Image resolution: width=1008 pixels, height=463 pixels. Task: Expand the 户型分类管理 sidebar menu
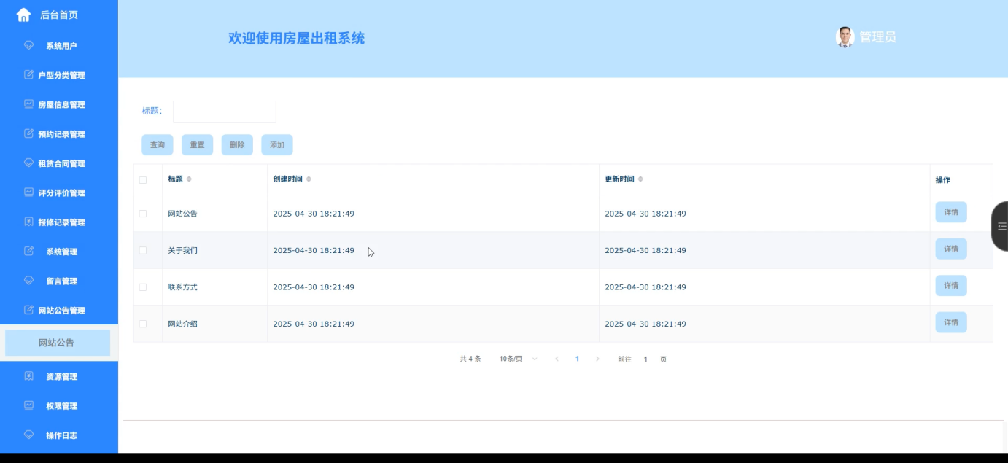[59, 75]
